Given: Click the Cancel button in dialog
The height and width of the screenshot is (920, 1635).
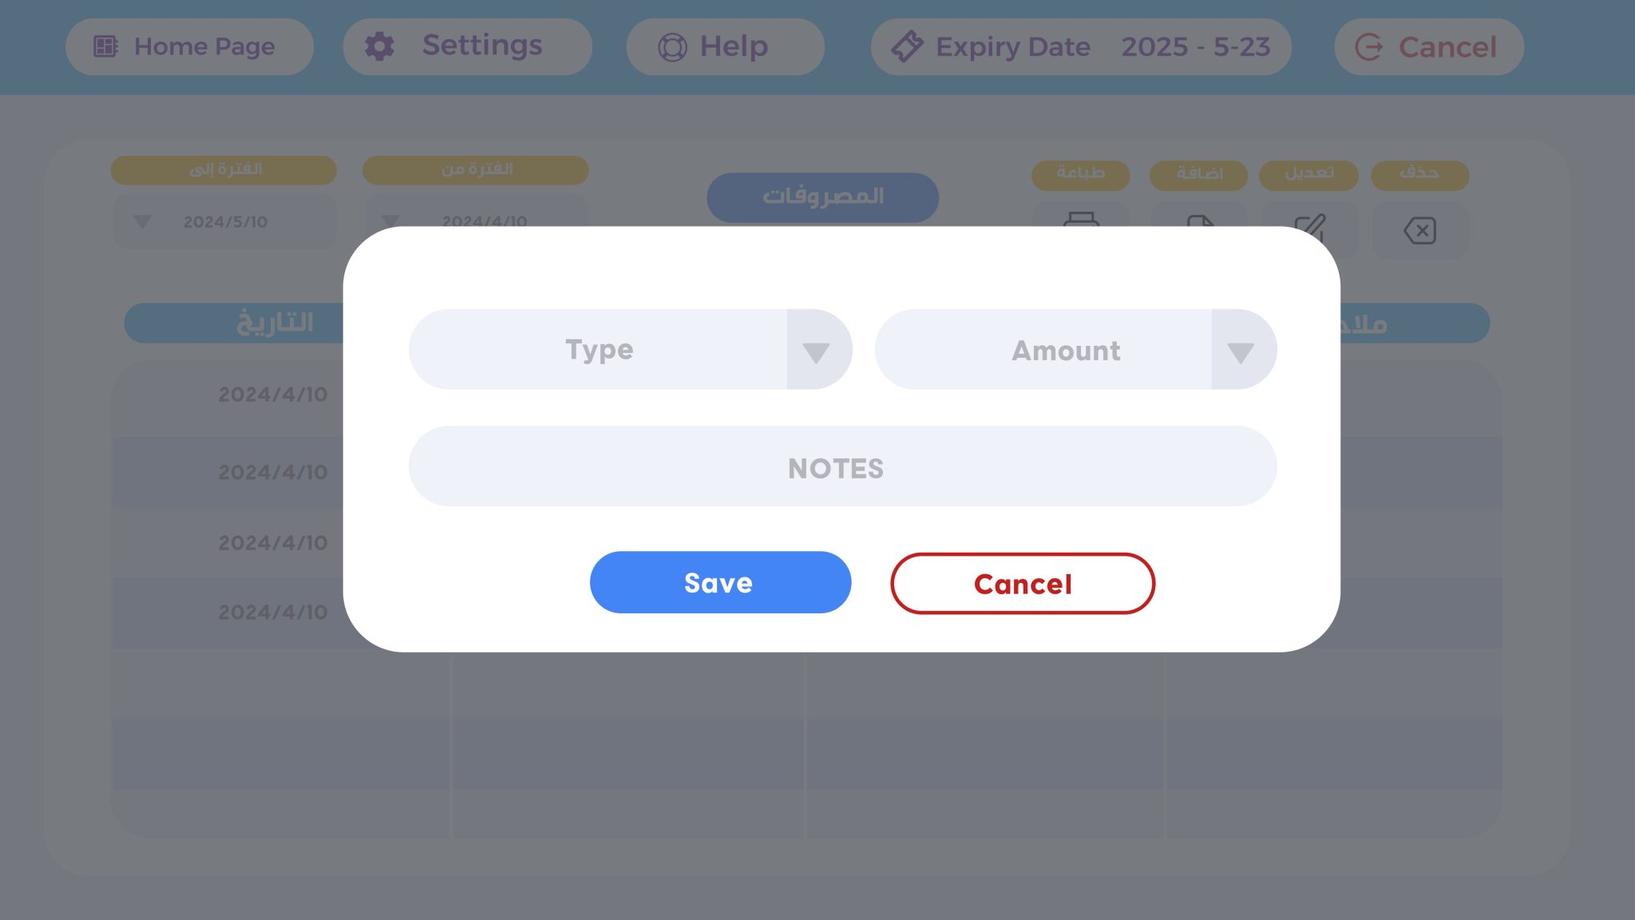Looking at the screenshot, I should (1023, 582).
